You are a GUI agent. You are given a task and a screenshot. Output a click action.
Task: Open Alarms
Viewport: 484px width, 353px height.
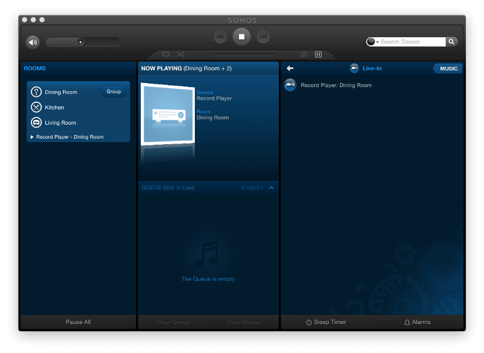[x=417, y=322]
